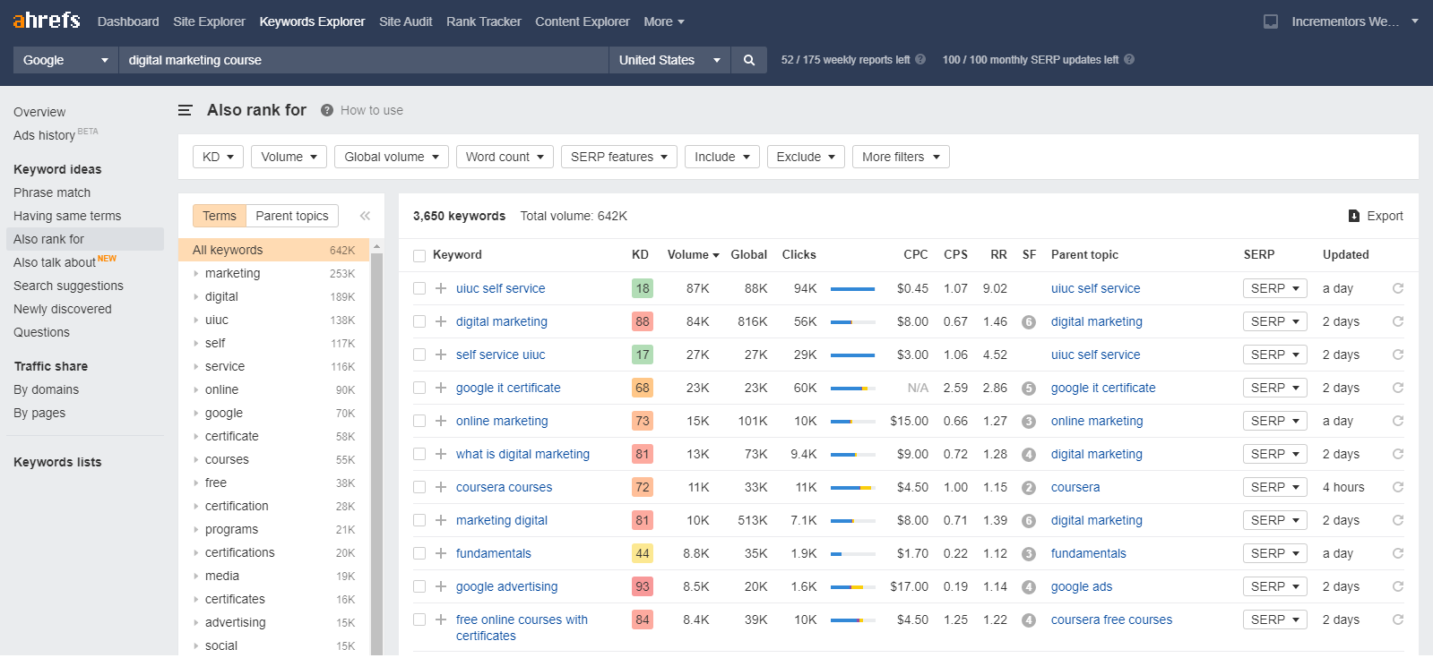The height and width of the screenshot is (658, 1433).
Task: Click the question mark icon before How to use
Action: click(x=327, y=110)
